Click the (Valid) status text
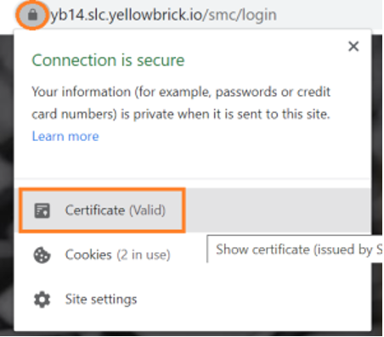Image resolution: width=384 pixels, height=337 pixels. pos(147,211)
